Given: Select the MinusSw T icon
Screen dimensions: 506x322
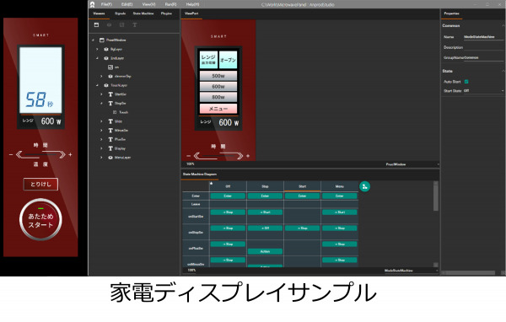Looking at the screenshot, I should (x=110, y=131).
